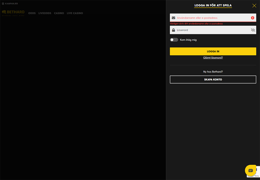Click the username or email input field
The width and height of the screenshot is (260, 180).
[213, 18]
